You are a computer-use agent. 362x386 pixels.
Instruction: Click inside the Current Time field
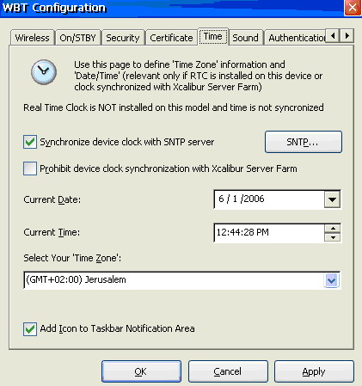click(x=269, y=233)
